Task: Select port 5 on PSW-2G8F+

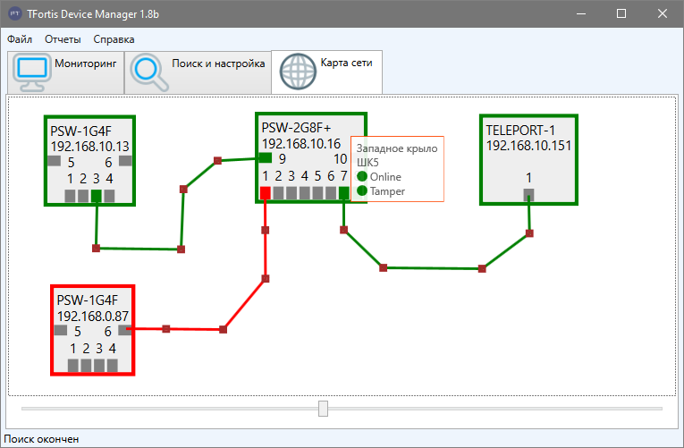Action: (x=318, y=193)
